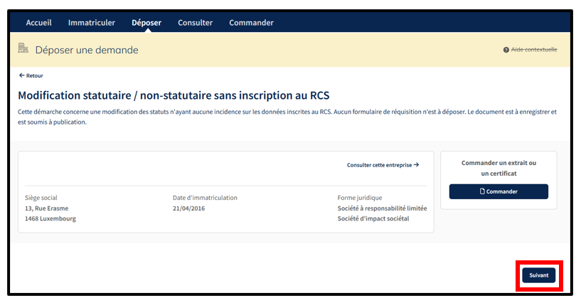This screenshot has height=303, width=581.
Task: Click the Commander button in the side card
Action: coord(499,191)
